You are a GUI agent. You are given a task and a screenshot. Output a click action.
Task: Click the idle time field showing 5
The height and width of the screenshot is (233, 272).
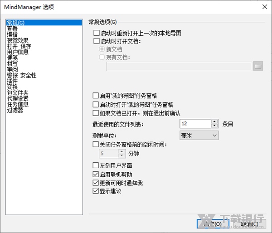tap(109, 153)
